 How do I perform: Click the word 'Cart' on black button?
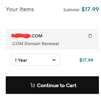pyautogui.click(x=71, y=85)
